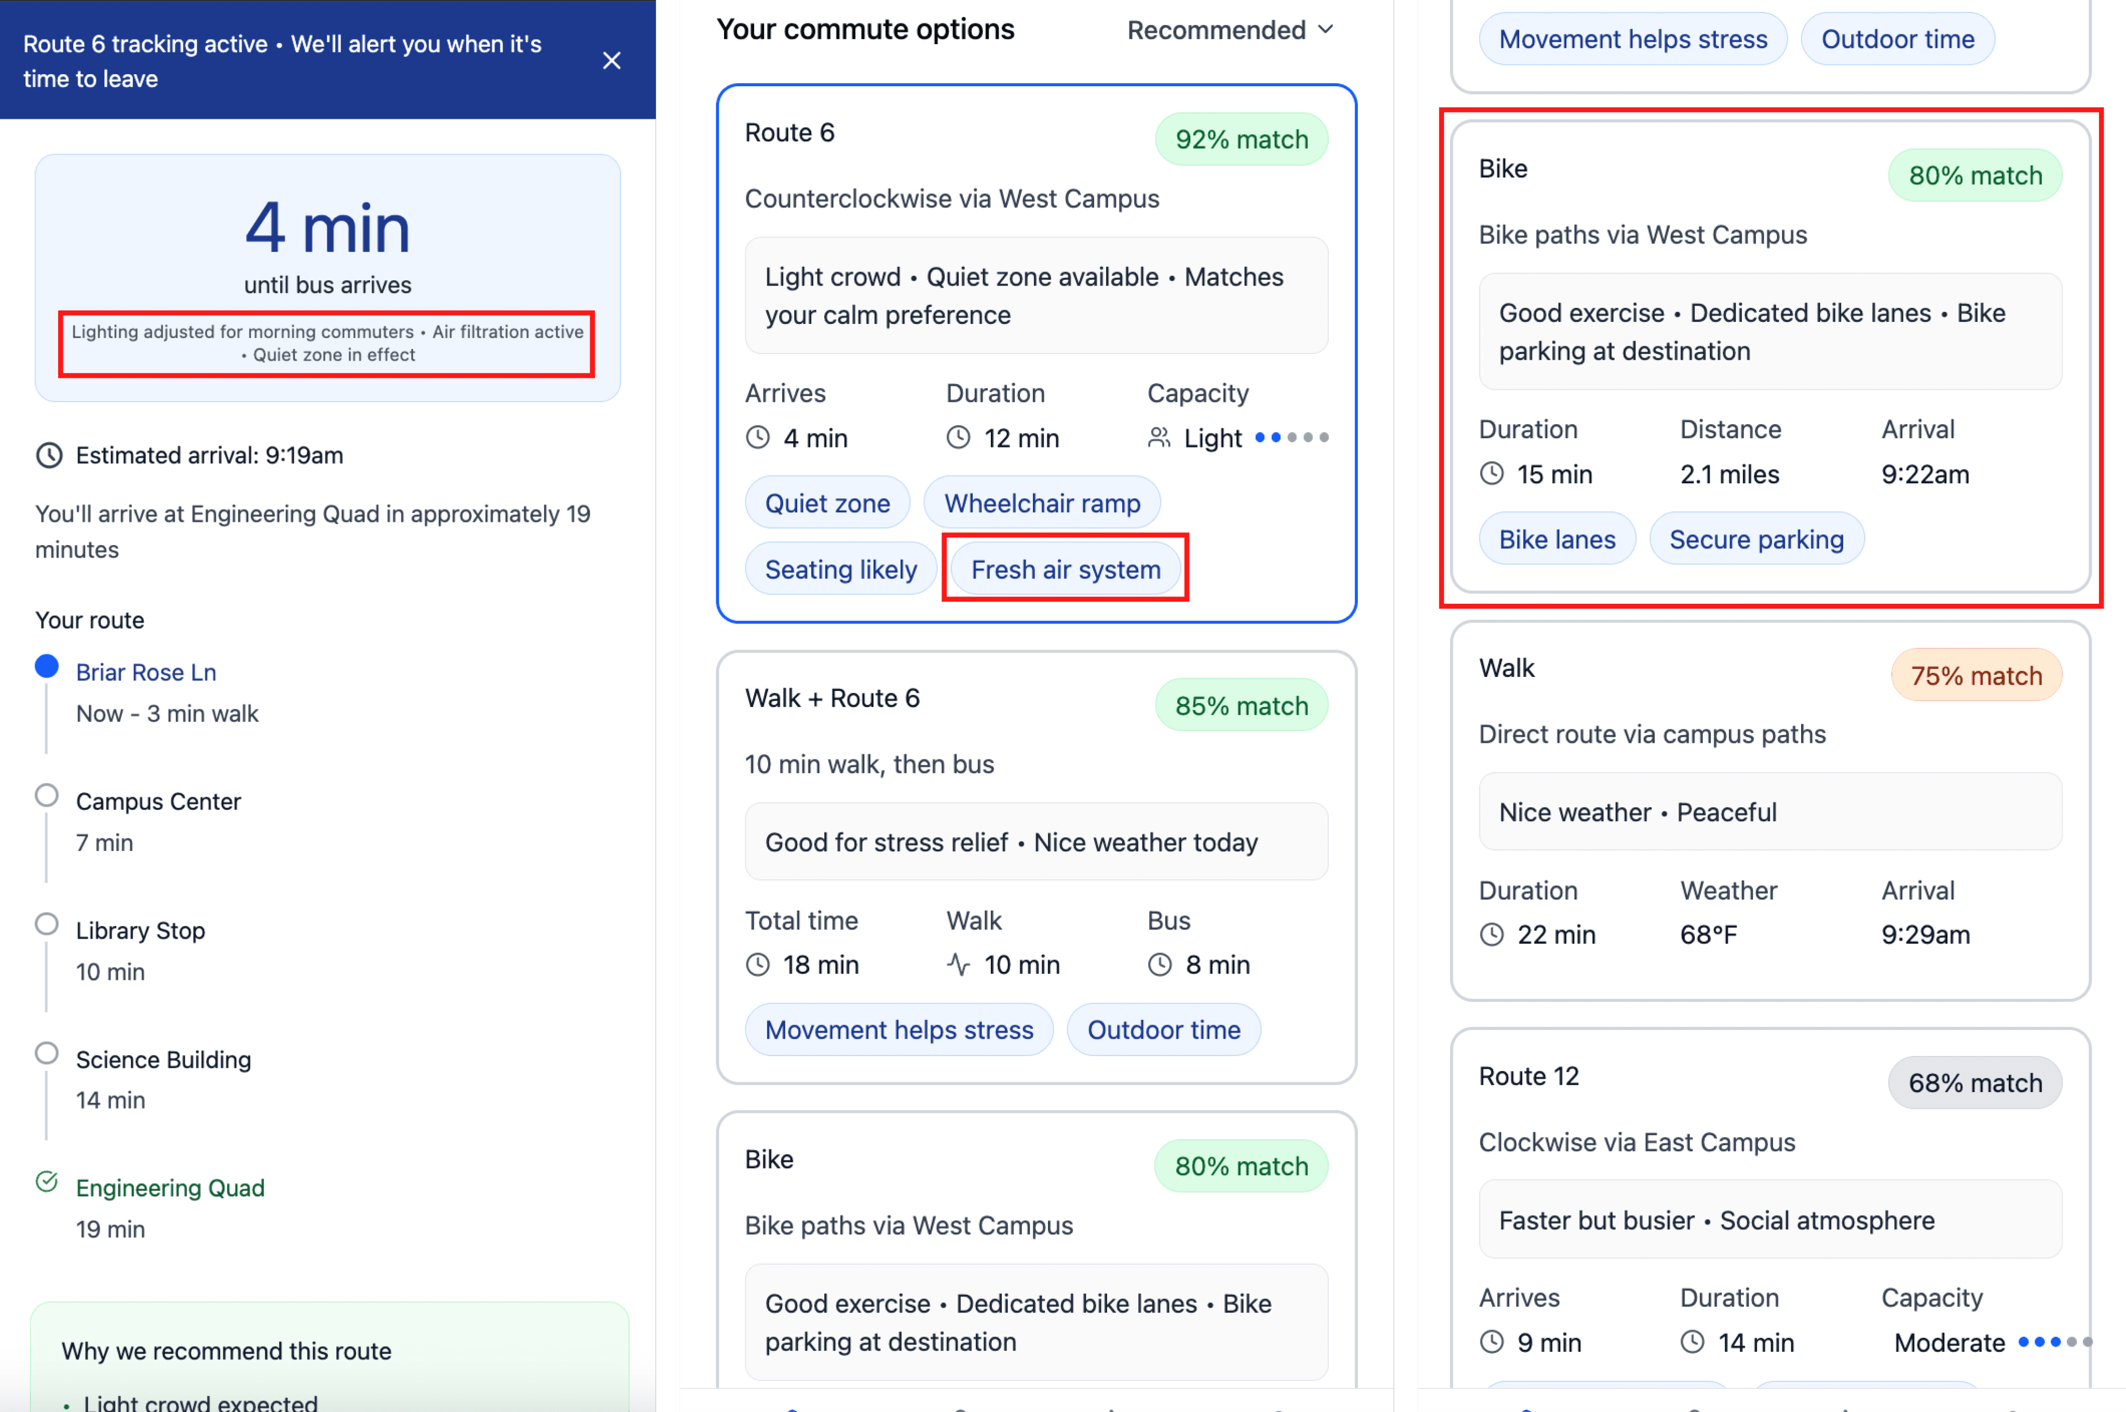Dismiss the Route 6 tracking banner

[x=611, y=60]
